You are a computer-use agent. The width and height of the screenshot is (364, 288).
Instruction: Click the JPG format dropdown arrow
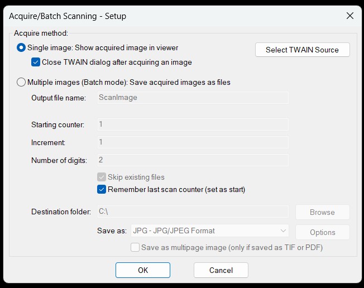click(x=282, y=231)
